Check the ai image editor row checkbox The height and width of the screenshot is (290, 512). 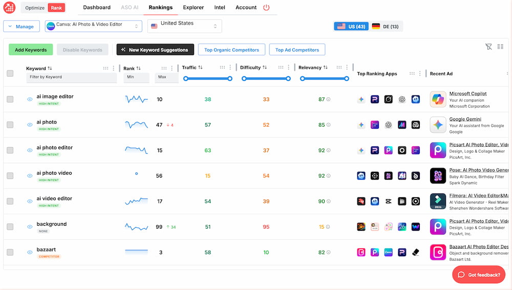coord(10,99)
